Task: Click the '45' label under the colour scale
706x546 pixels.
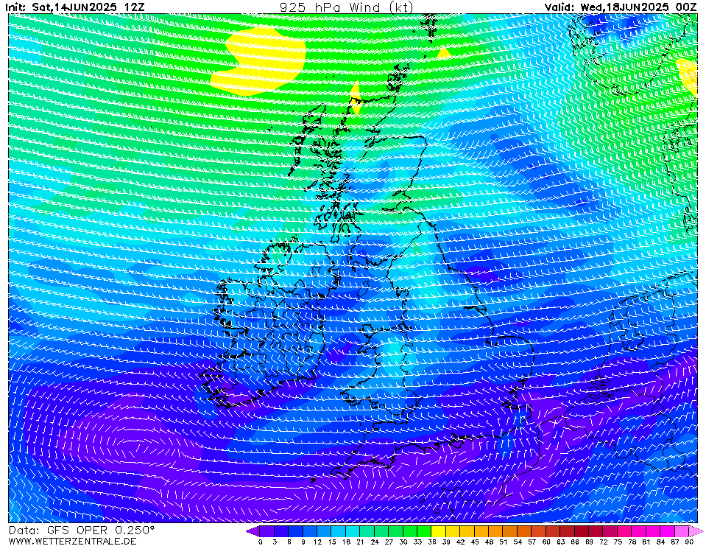Action: pyautogui.click(x=475, y=542)
